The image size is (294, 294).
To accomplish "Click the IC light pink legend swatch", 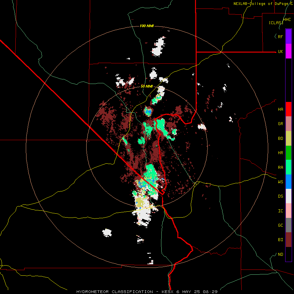I will tap(288, 211).
